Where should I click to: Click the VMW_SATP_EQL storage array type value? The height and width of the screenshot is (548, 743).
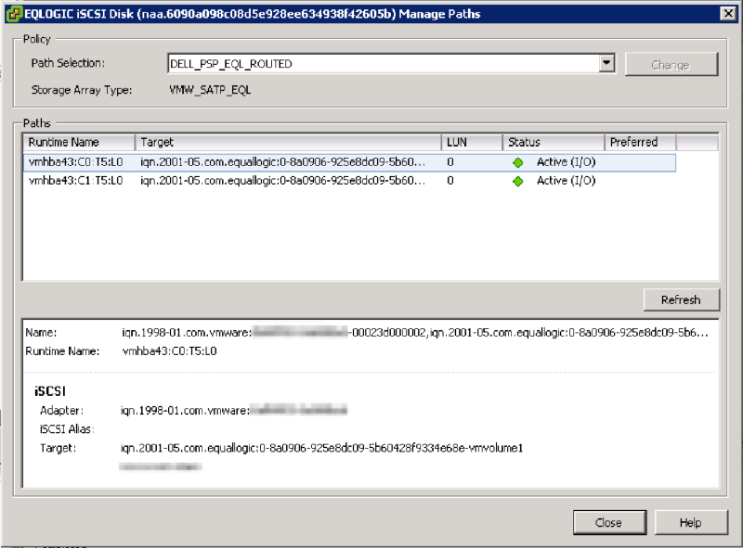point(210,90)
